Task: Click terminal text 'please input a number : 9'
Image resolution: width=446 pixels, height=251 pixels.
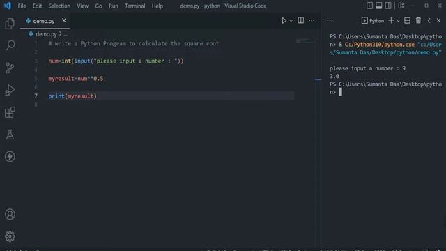Action: pyautogui.click(x=367, y=68)
